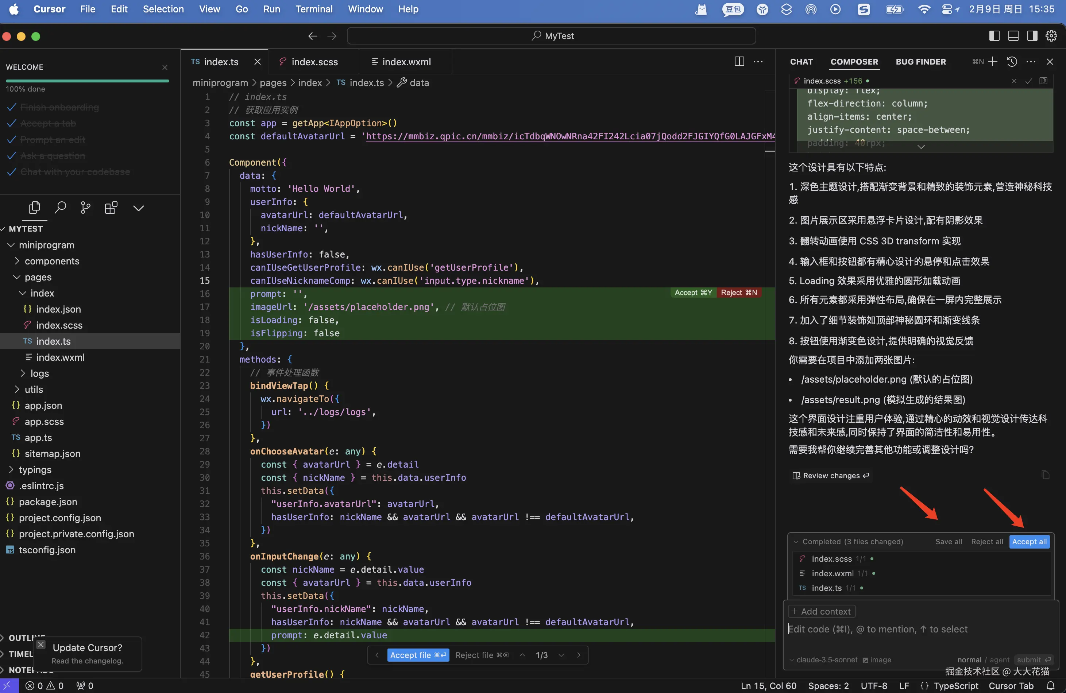1066x693 pixels.
Task: Open the settings gear in title bar
Action: tap(1051, 36)
